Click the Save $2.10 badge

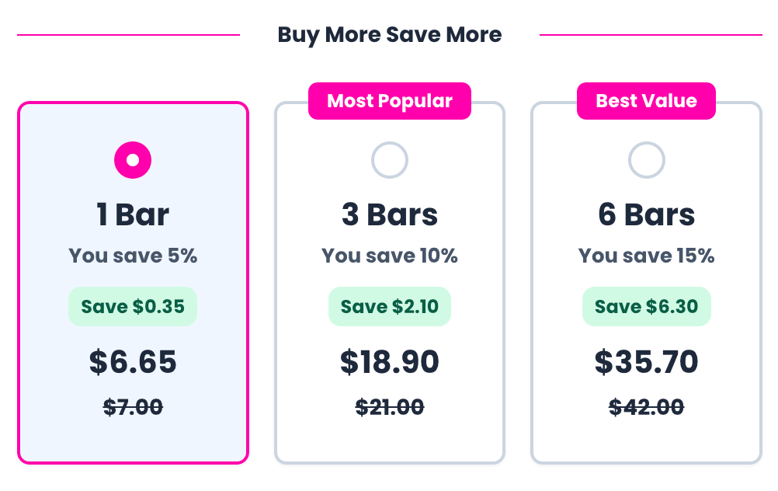click(390, 306)
